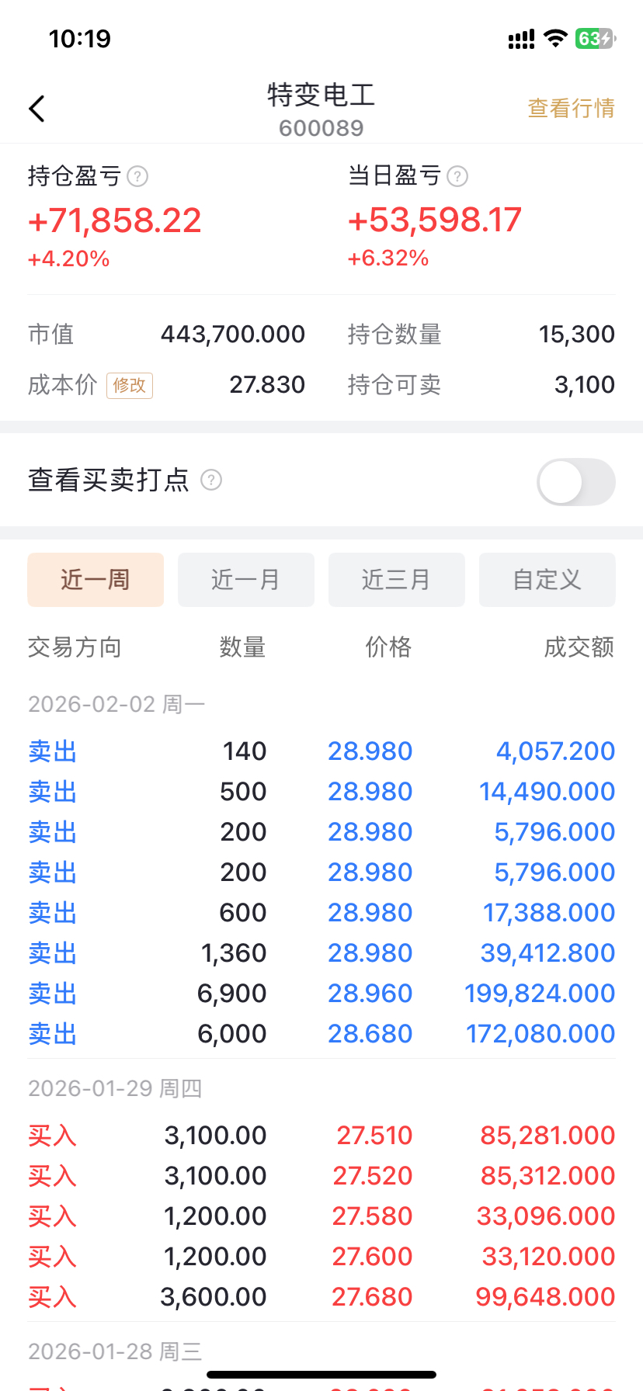
Task: Select the buy row priced 27.510
Action: click(321, 1136)
